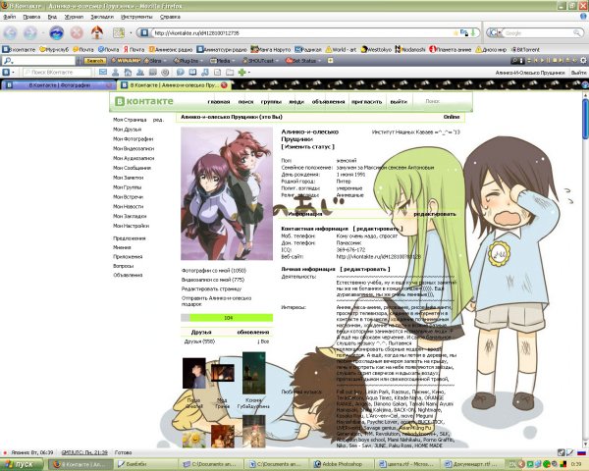This screenshot has width=589, height=471.
Task: Open Winamp toolbar settings gear
Action: pos(583,61)
